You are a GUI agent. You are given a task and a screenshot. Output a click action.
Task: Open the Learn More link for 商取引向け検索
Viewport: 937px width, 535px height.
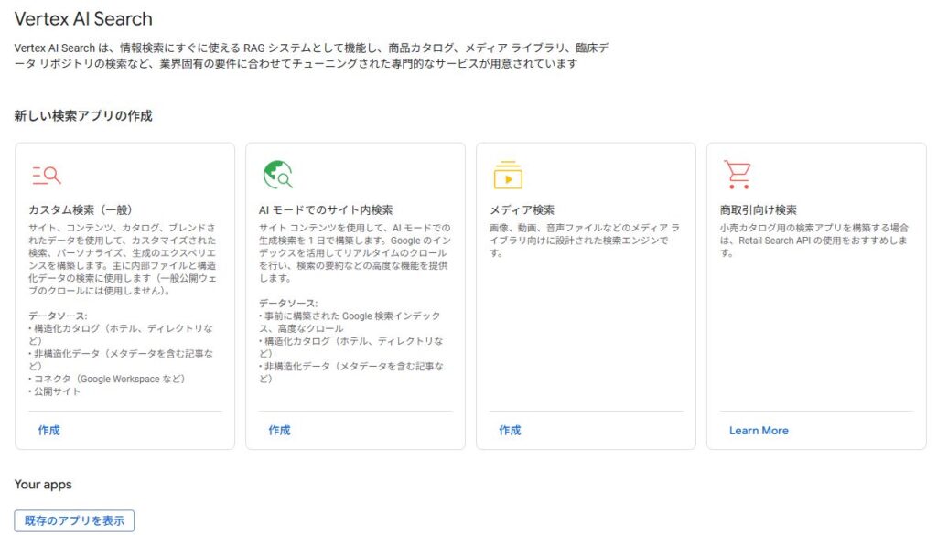759,431
